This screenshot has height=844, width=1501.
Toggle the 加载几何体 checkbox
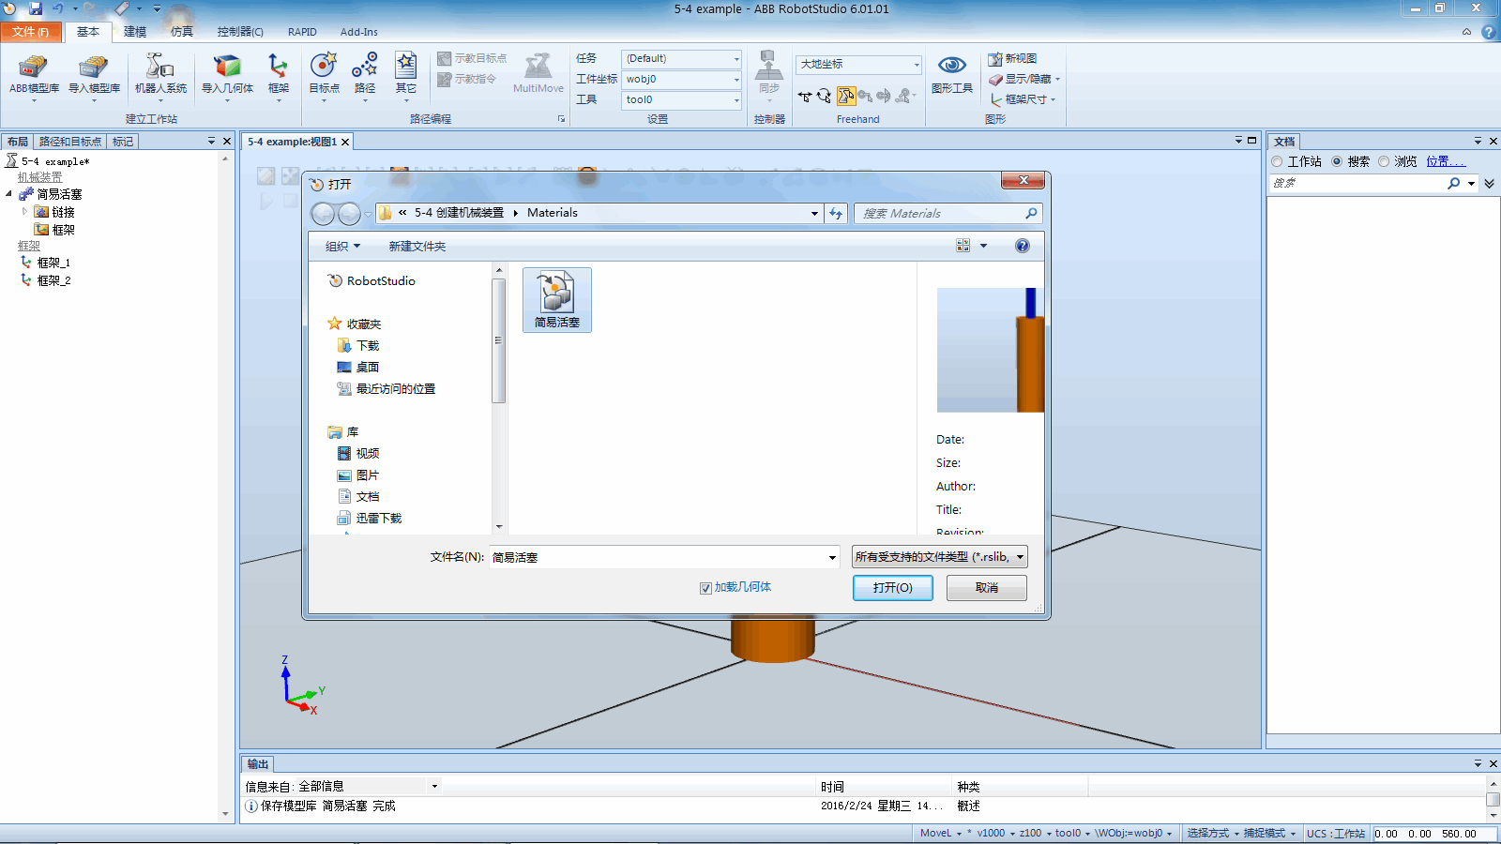tap(705, 588)
